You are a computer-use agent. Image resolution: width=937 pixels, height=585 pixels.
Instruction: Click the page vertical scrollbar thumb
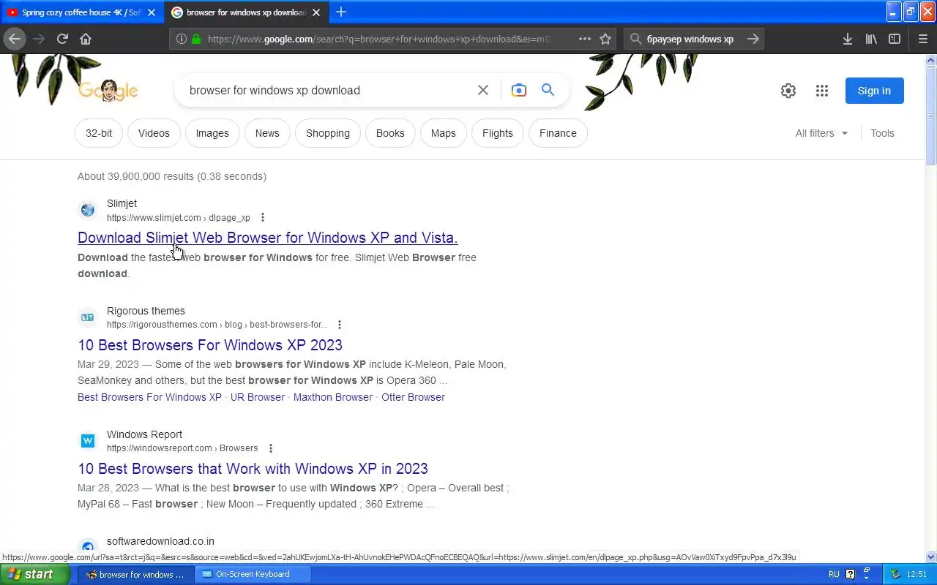[931, 115]
